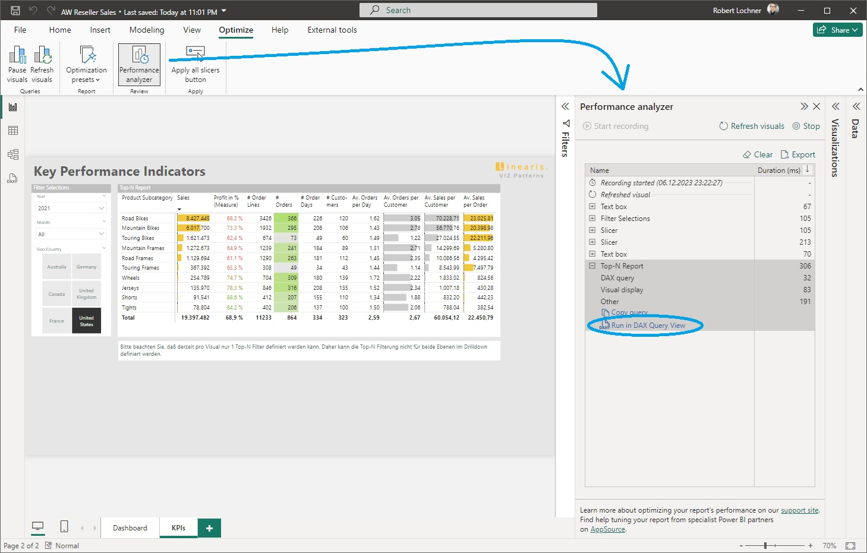Open the Year slicer dropdown showing 2021
The width and height of the screenshot is (867, 553).
pyautogui.click(x=70, y=207)
